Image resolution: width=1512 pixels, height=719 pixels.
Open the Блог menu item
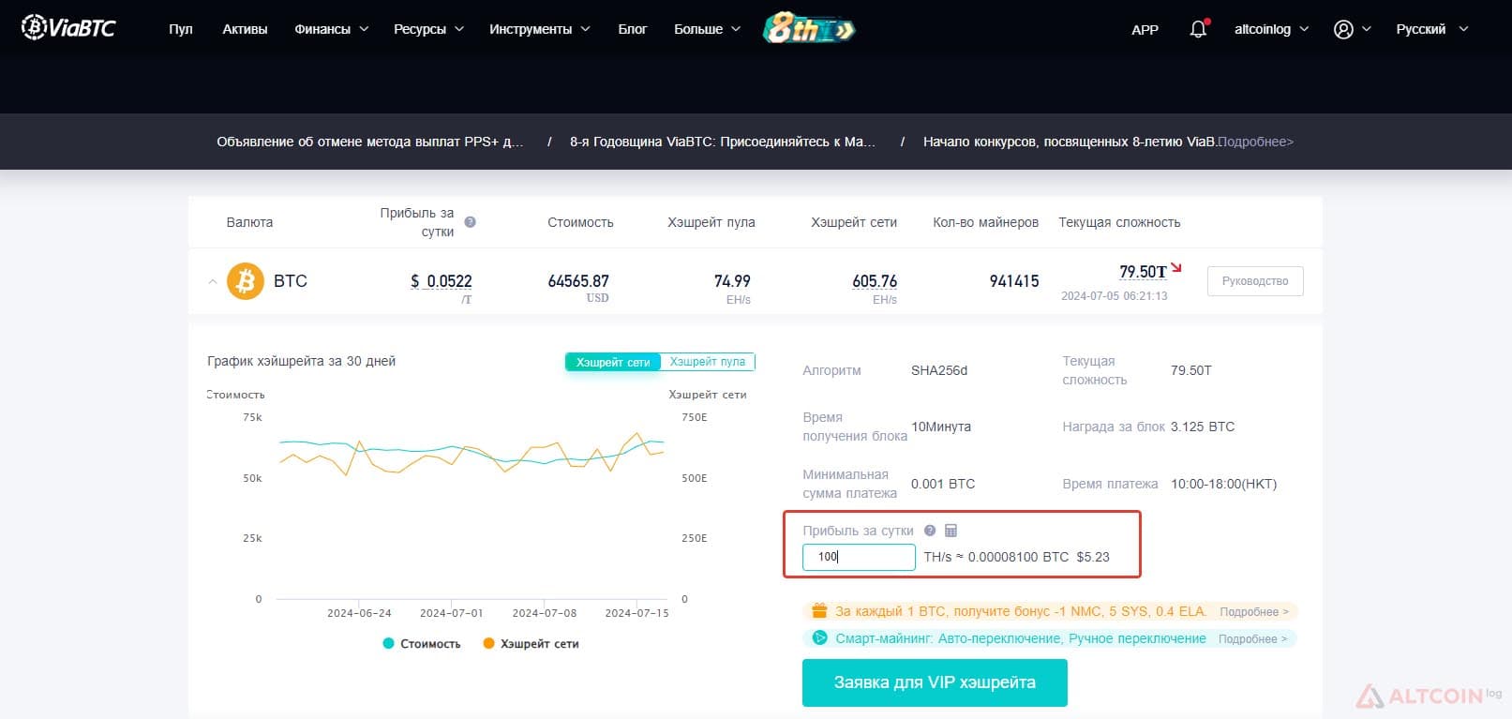coord(633,29)
